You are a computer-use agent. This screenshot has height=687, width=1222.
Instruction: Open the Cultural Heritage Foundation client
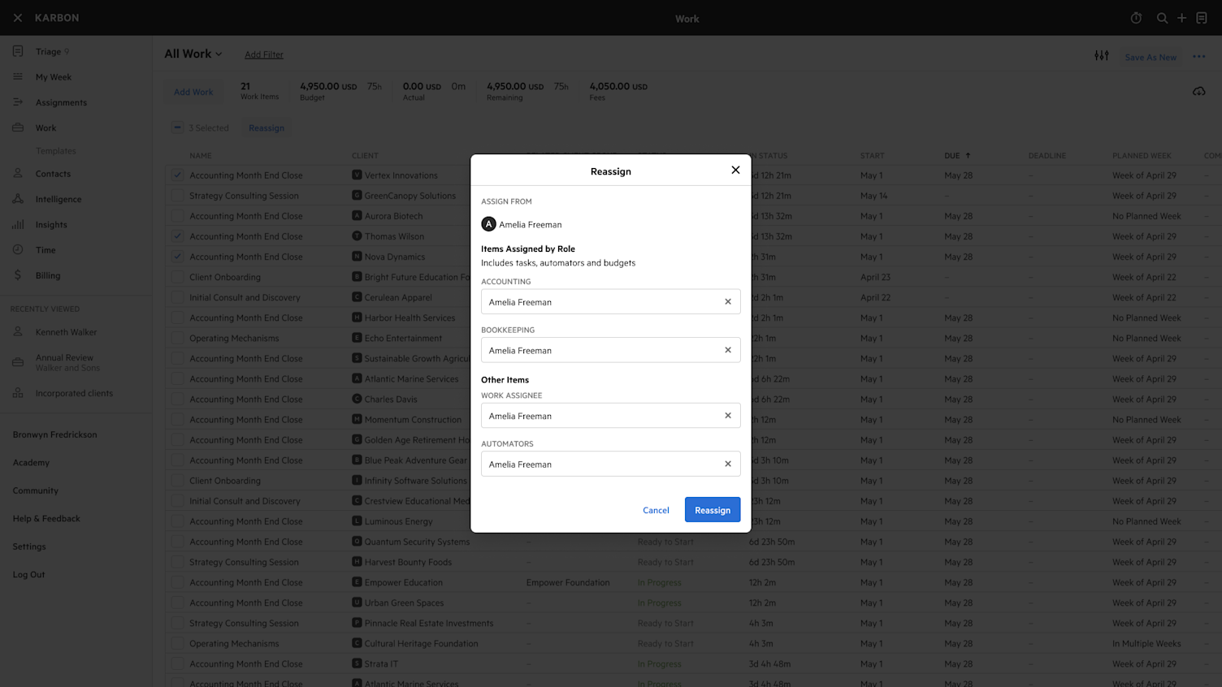(x=421, y=643)
